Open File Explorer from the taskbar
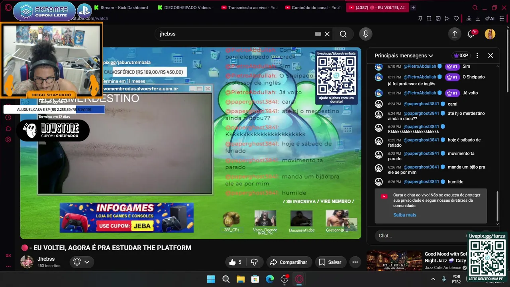Image resolution: width=510 pixels, height=287 pixels. tap(241, 279)
